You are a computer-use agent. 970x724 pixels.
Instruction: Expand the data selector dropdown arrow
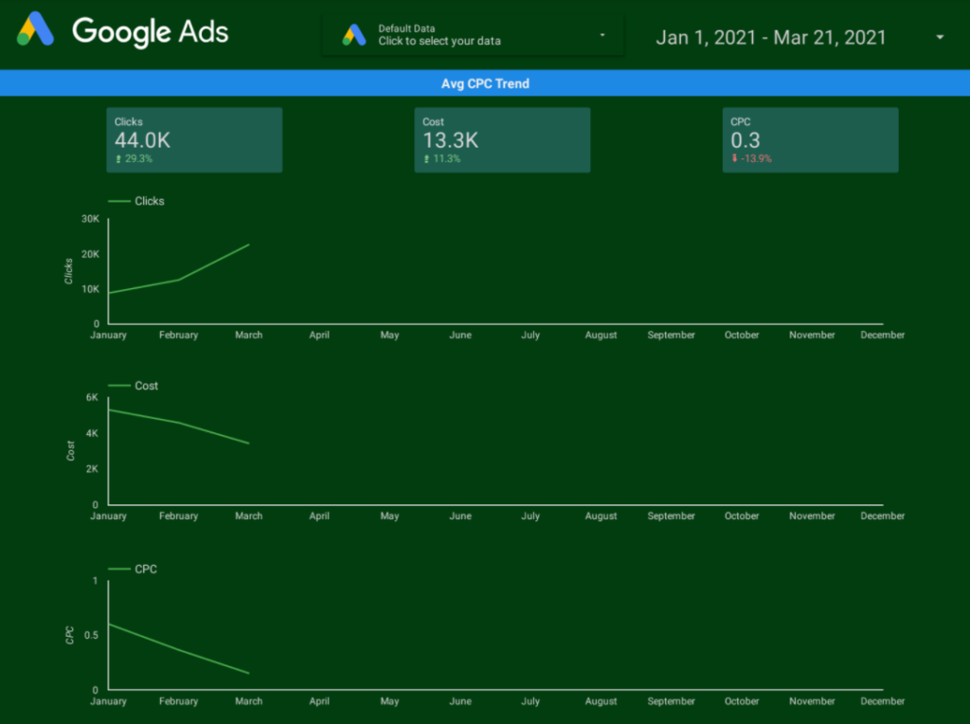602,35
